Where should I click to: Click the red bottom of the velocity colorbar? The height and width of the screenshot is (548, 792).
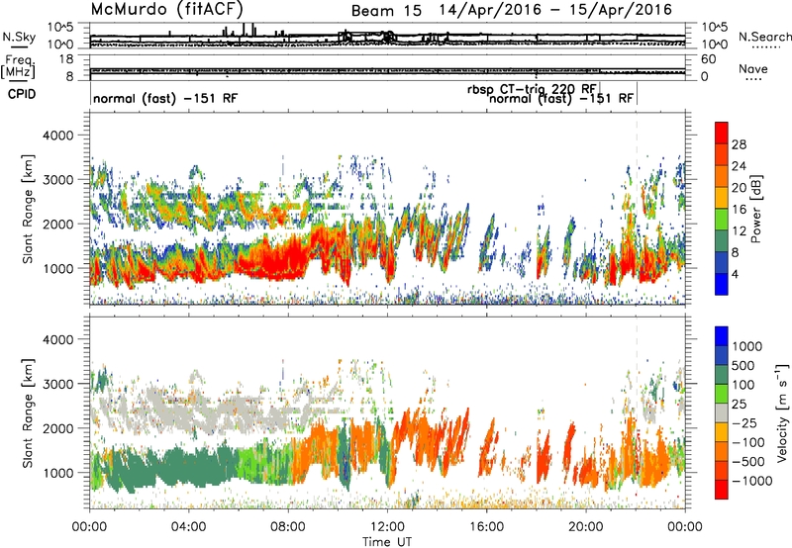coord(722,490)
